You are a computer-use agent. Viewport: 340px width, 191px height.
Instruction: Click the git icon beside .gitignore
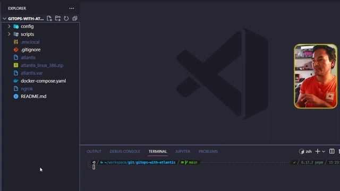[16, 50]
